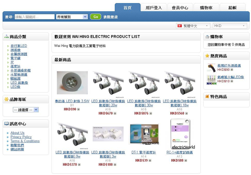Click the plus icon beside HKD$876 price
Screen dimensions: 251x175
pos(151,113)
